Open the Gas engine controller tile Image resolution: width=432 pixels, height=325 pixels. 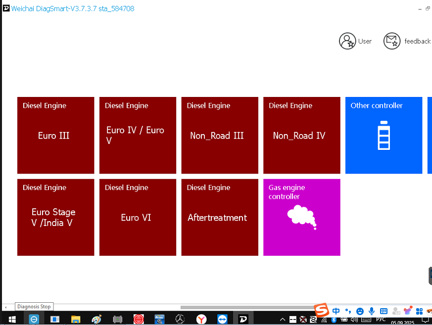(302, 217)
